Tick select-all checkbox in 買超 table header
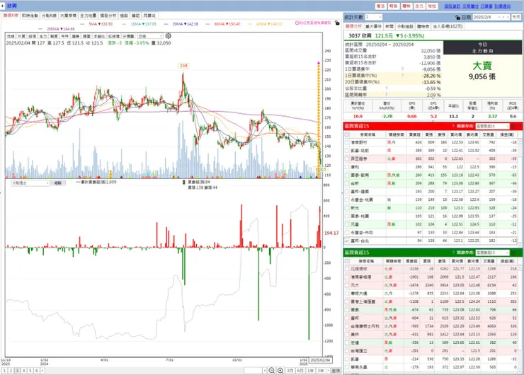 (346, 134)
